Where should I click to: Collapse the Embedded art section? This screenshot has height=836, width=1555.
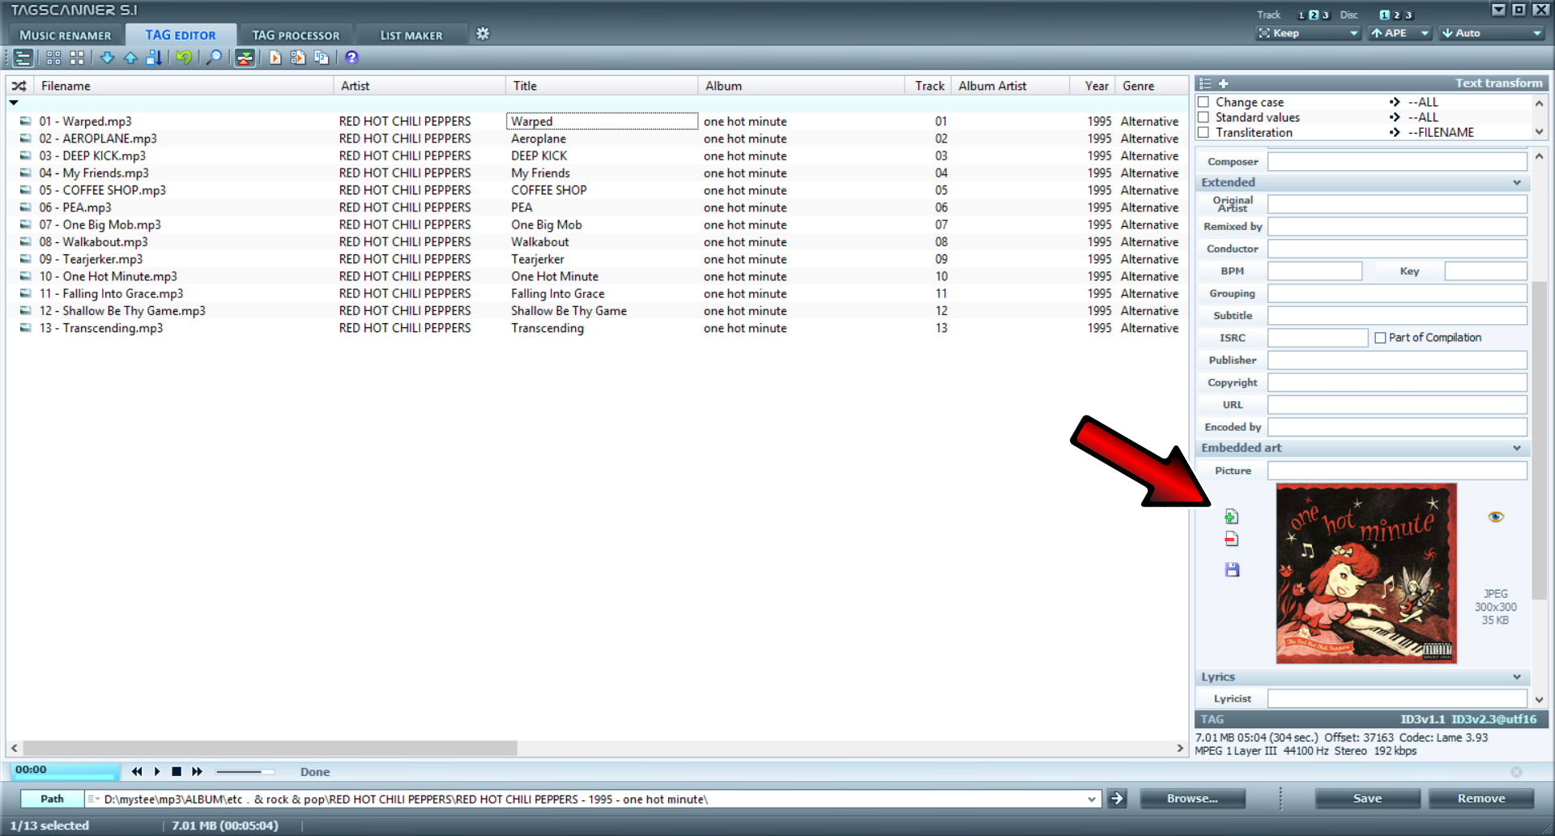click(x=1517, y=448)
